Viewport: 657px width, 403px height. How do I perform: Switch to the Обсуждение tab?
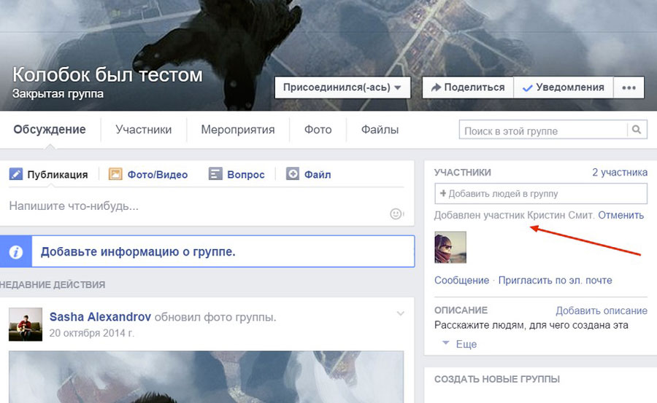[x=50, y=130]
